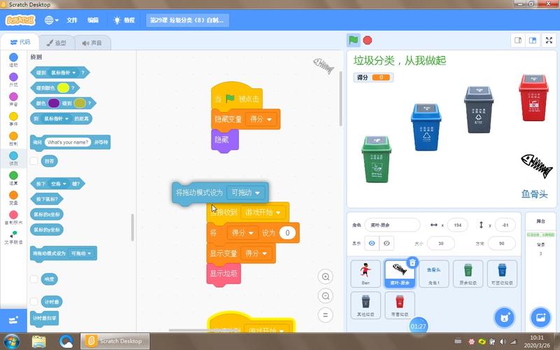Image resolution: width=560 pixels, height=350 pixels.
Task: Open 得分 dropdown in 显示变量 block
Action: pos(255,253)
